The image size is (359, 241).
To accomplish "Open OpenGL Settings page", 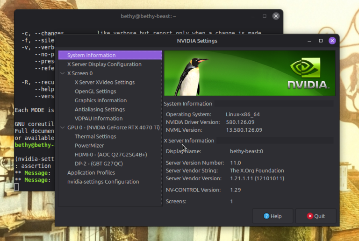I will [x=95, y=92].
